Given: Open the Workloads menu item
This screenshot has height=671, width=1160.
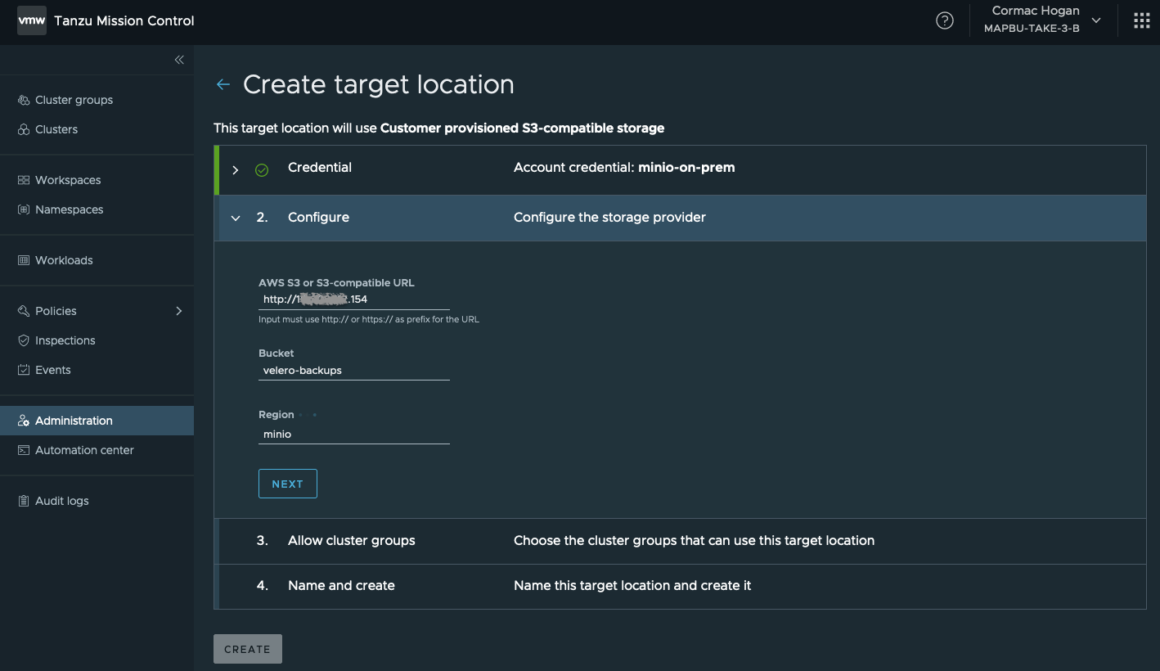Looking at the screenshot, I should 97,260.
